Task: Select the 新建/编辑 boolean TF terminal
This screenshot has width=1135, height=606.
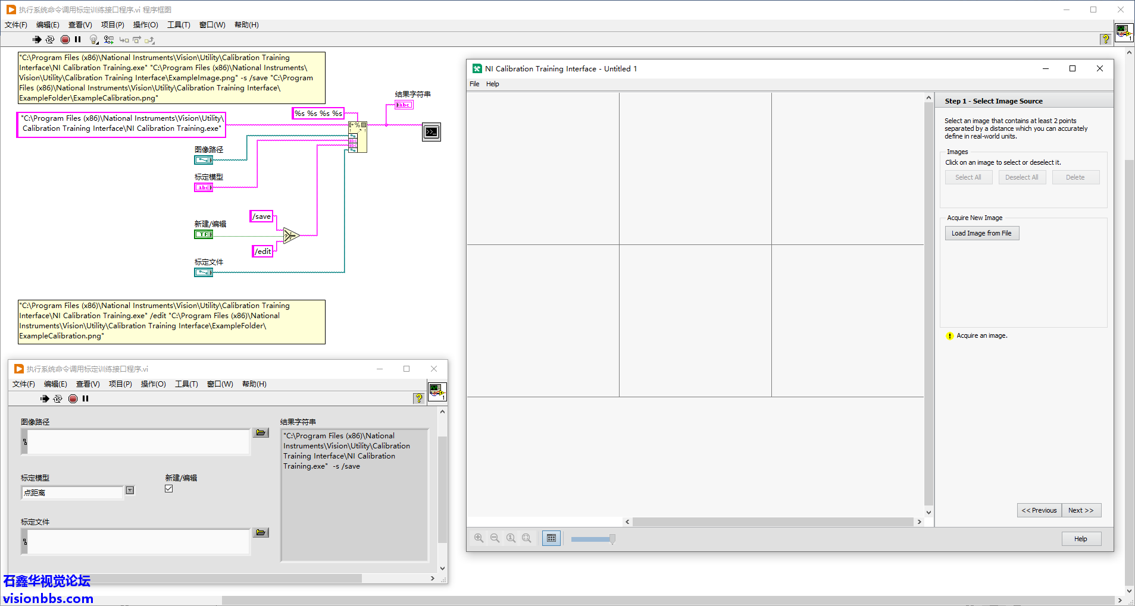Action: [204, 234]
